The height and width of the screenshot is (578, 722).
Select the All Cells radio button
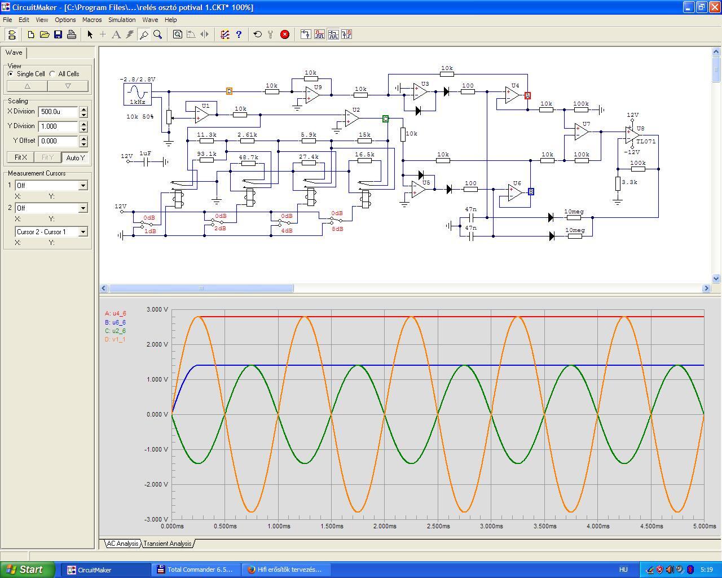click(52, 74)
